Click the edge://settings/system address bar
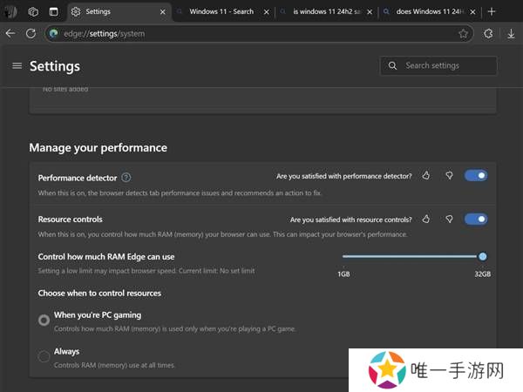The height and width of the screenshot is (392, 523). coord(259,34)
